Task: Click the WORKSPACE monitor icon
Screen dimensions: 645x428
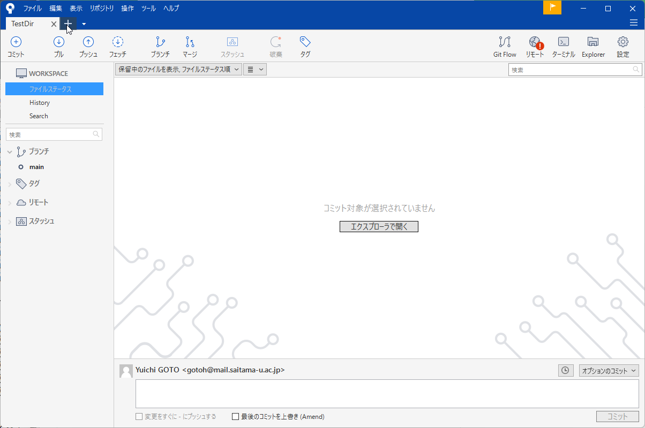Action: click(21, 74)
